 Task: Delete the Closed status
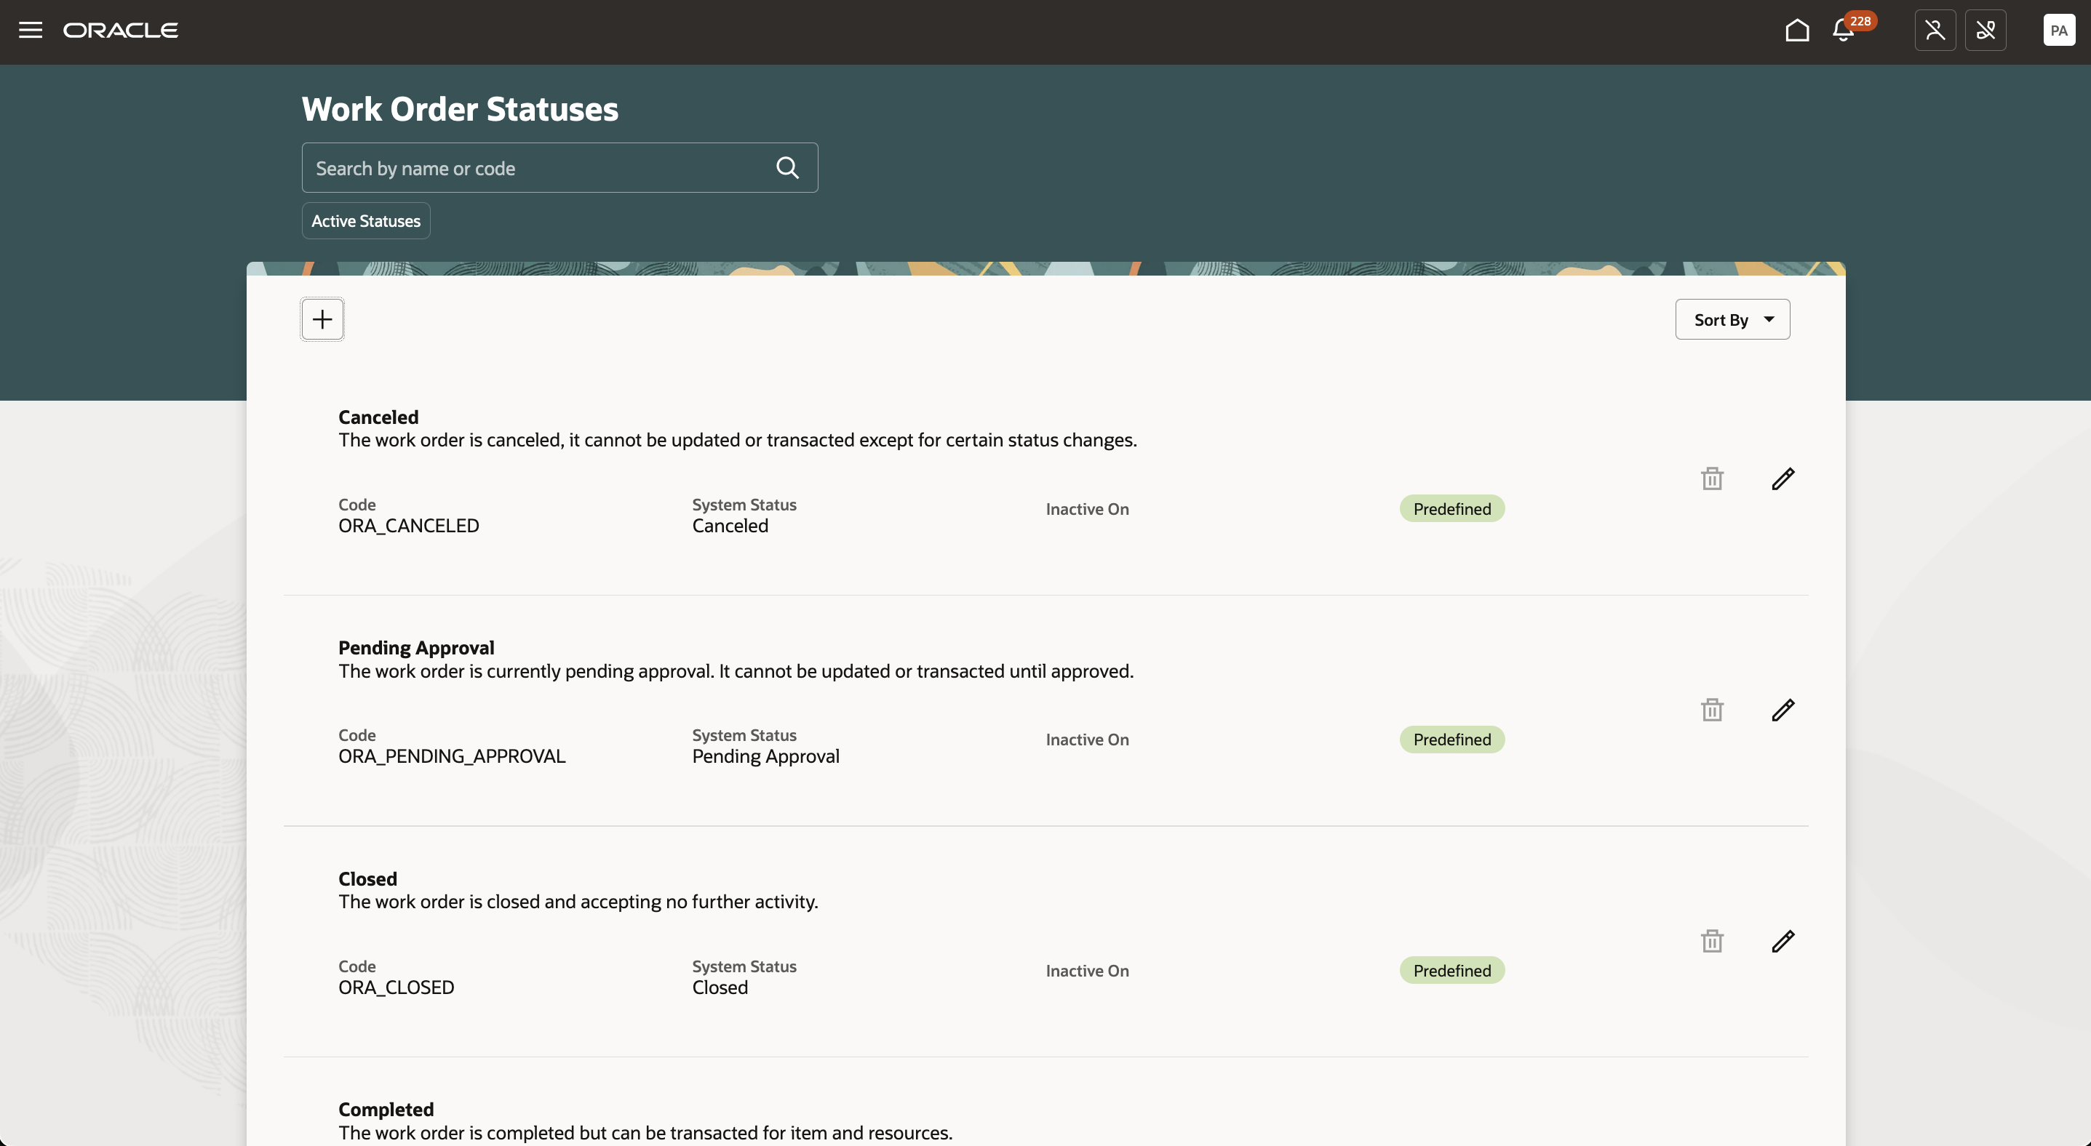[x=1712, y=941]
